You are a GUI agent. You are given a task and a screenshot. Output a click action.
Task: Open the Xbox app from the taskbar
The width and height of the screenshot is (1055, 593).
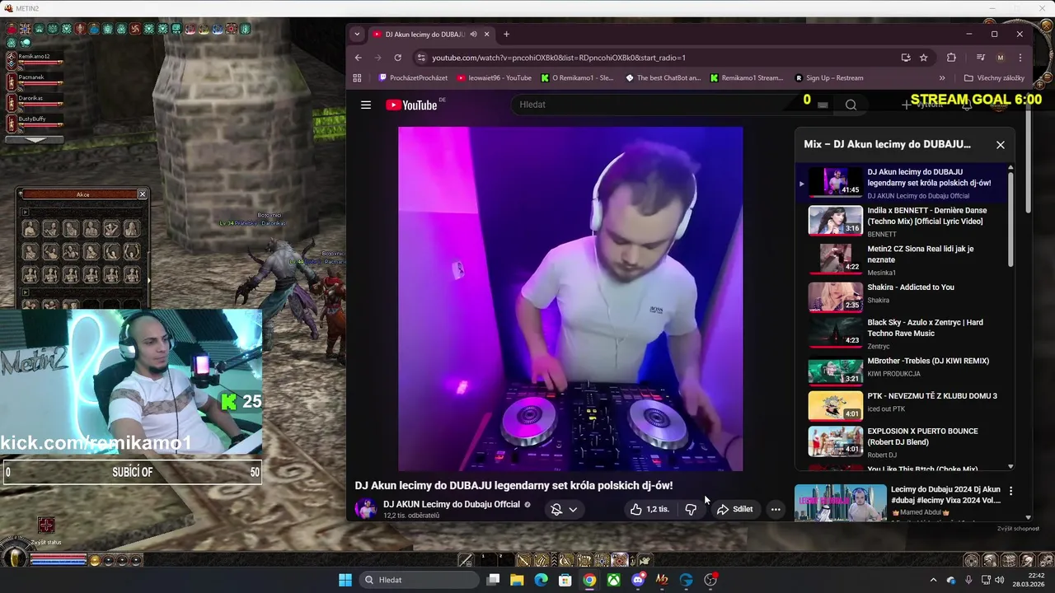point(614,580)
